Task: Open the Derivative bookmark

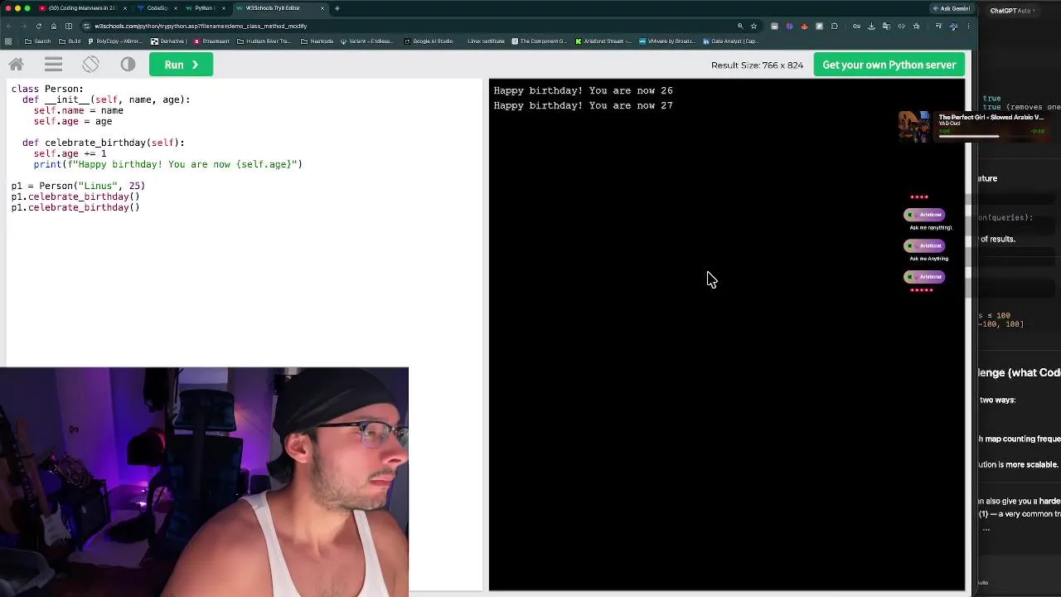Action: point(169,41)
